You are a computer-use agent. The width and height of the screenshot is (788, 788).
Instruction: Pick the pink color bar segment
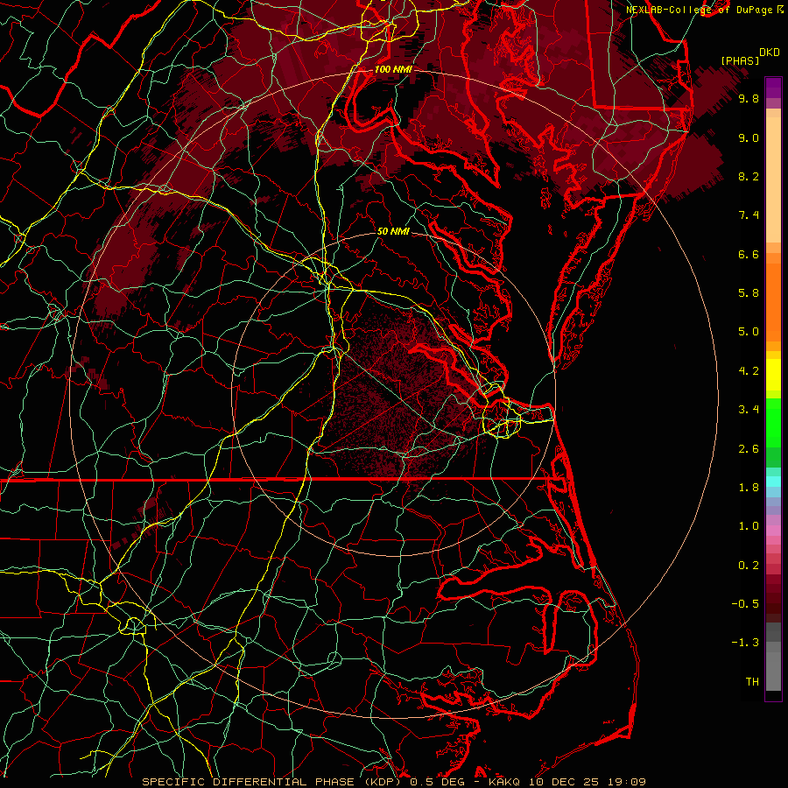(x=773, y=531)
